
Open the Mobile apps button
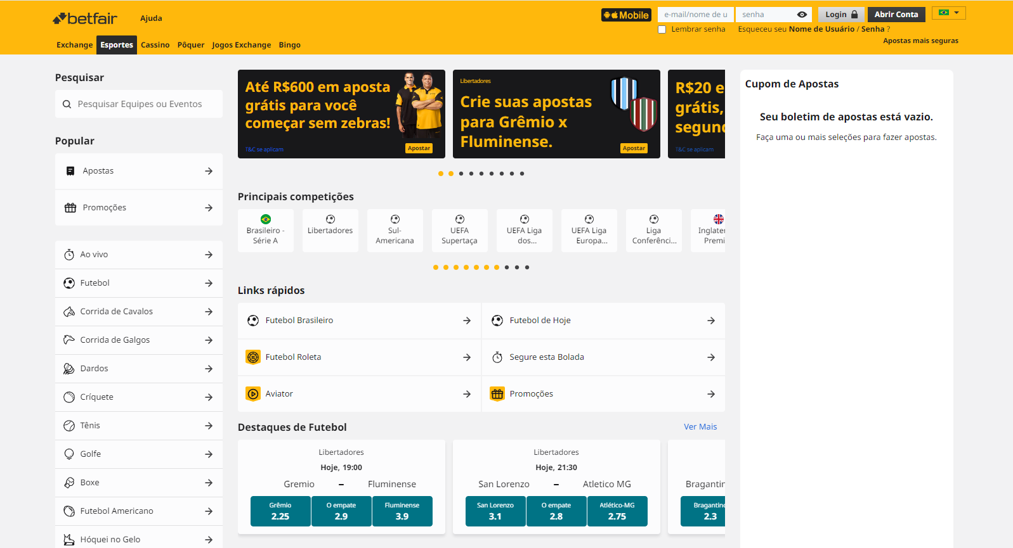pos(626,15)
